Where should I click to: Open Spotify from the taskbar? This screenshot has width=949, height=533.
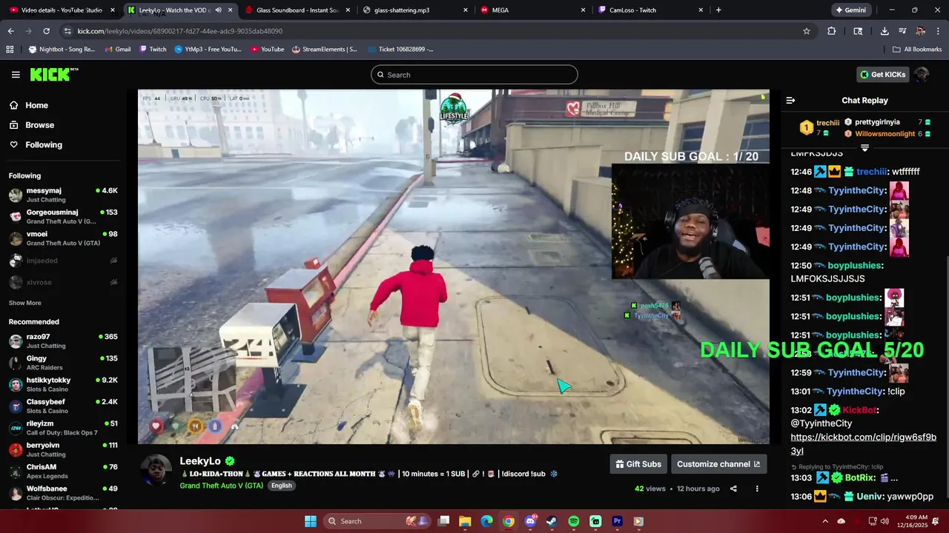click(574, 521)
